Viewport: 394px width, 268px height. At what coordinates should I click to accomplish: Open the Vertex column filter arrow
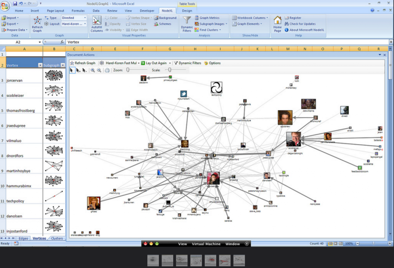pos(40,65)
